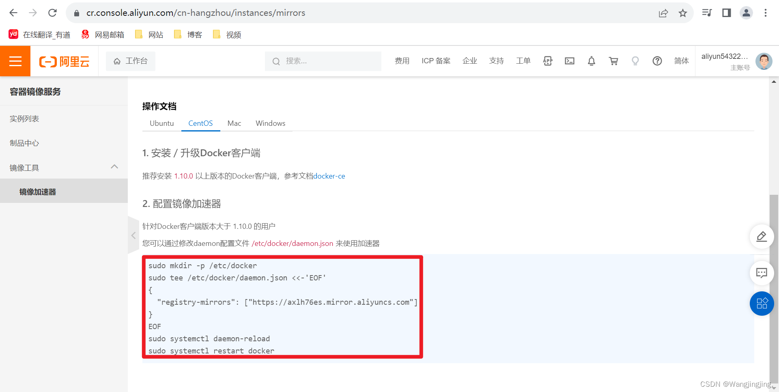
Task: Collapse the sidebar with the arrow handle
Action: click(x=133, y=235)
